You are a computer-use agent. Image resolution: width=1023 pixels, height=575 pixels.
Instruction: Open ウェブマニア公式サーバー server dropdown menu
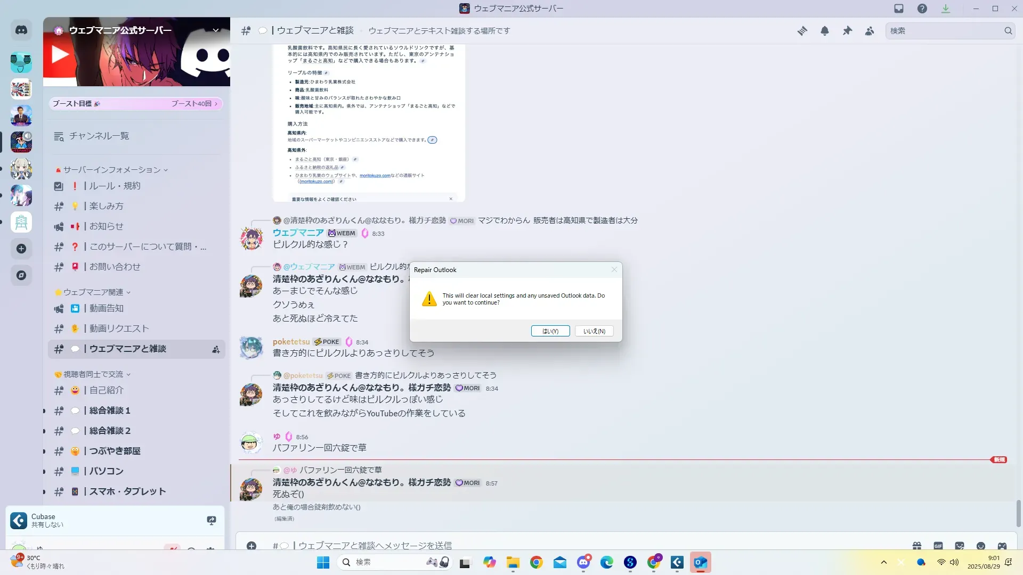pyautogui.click(x=216, y=30)
